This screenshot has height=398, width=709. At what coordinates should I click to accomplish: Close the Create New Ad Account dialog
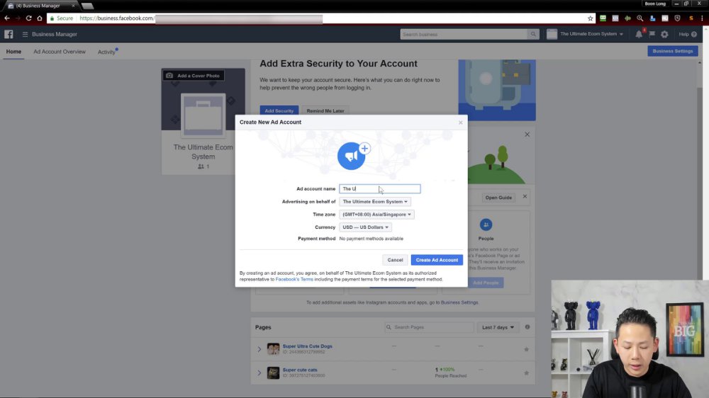tap(460, 123)
